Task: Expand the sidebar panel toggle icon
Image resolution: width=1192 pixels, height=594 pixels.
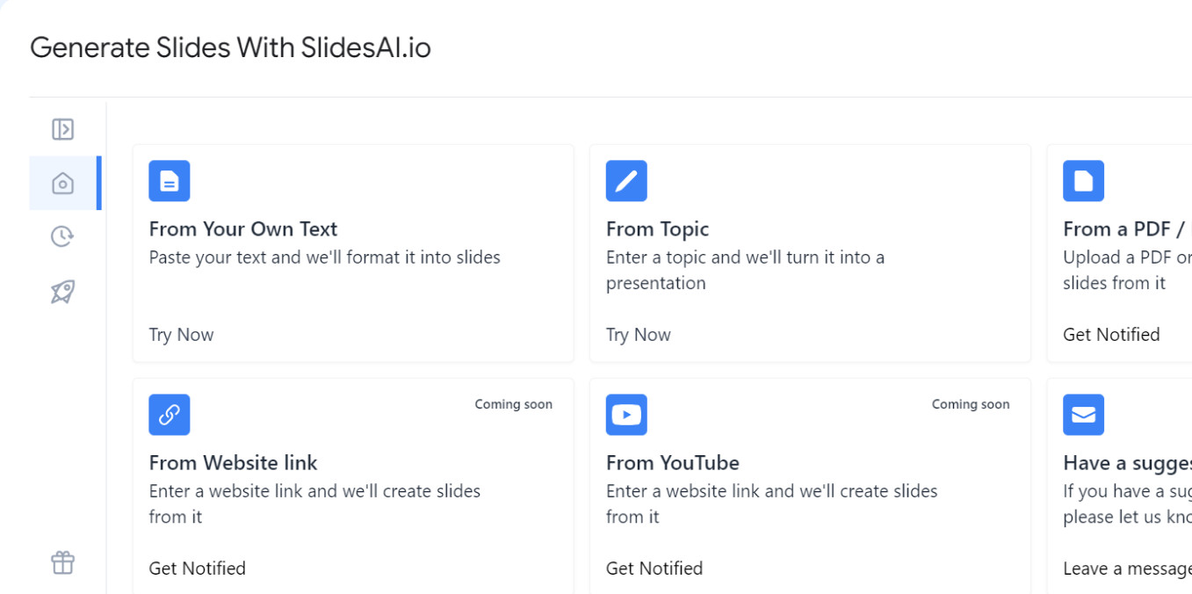Action: tap(62, 129)
